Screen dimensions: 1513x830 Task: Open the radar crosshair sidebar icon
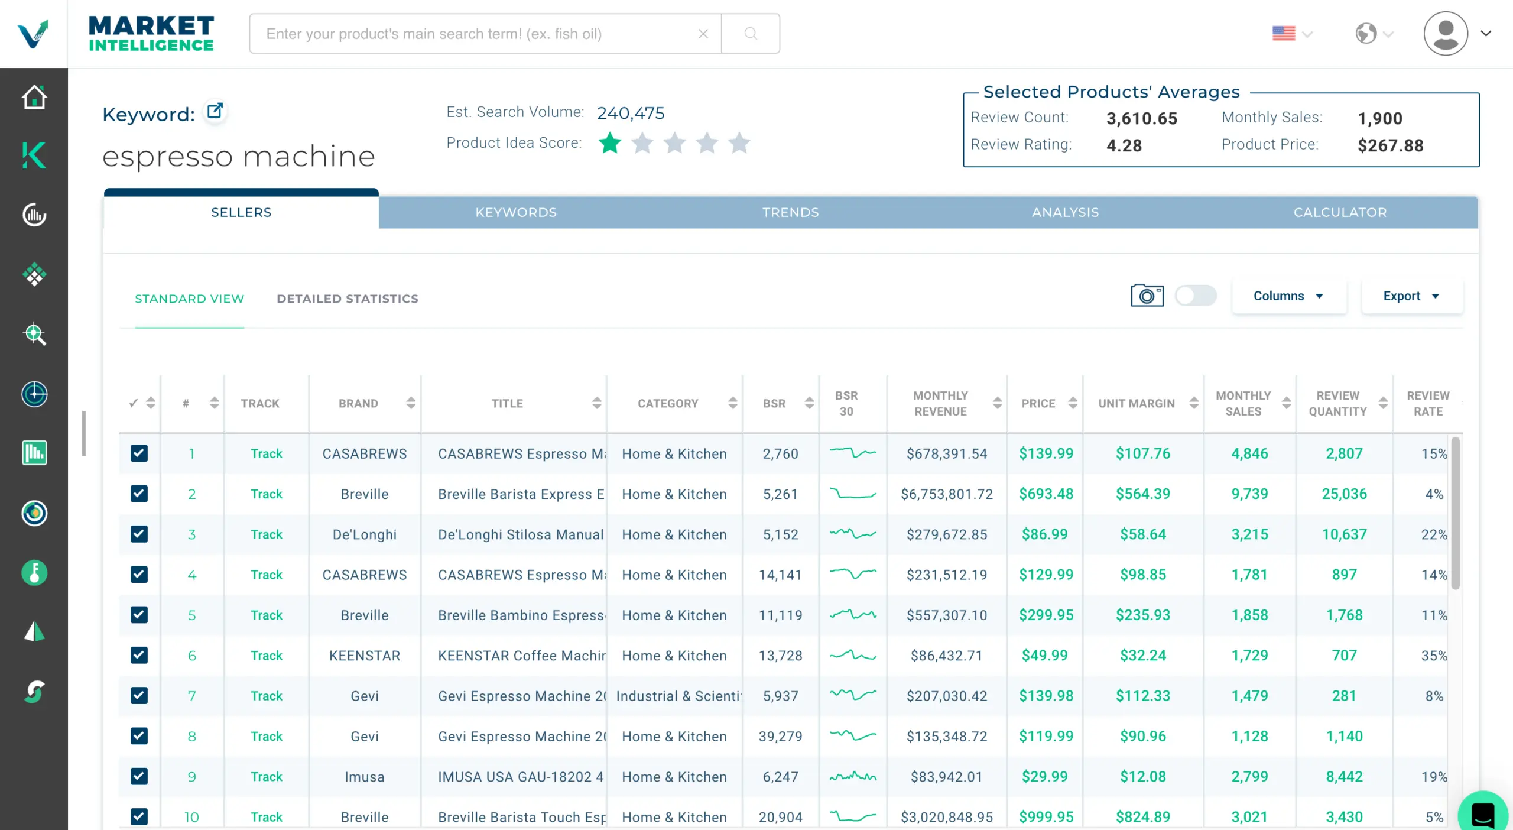34,394
